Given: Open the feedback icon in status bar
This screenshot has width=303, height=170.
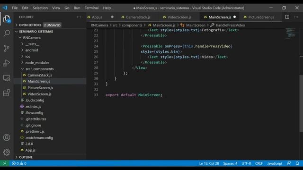Looking at the screenshot, I should click(x=289, y=163).
